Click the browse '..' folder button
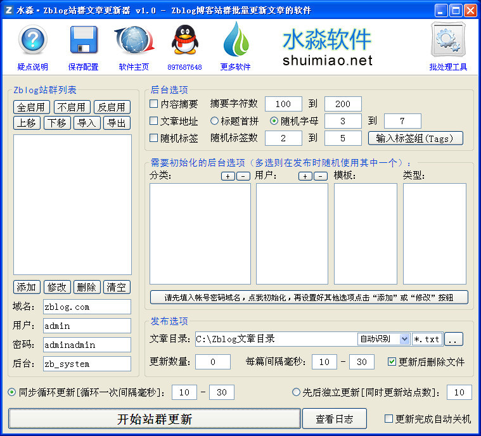The height and width of the screenshot is (436, 481). pos(454,339)
